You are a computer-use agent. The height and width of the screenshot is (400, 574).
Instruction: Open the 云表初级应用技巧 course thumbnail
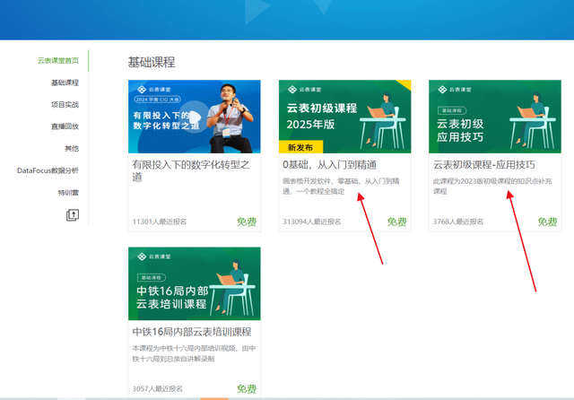pyautogui.click(x=495, y=117)
